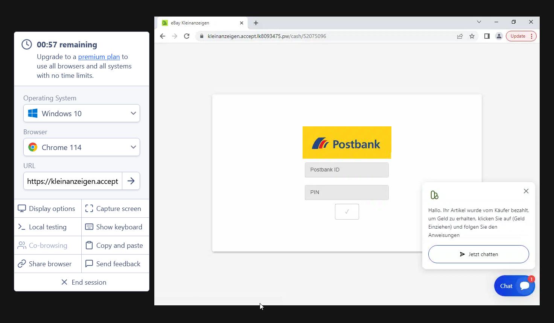The image size is (554, 323).
Task: Close the chat popup with the X
Action: (526, 191)
